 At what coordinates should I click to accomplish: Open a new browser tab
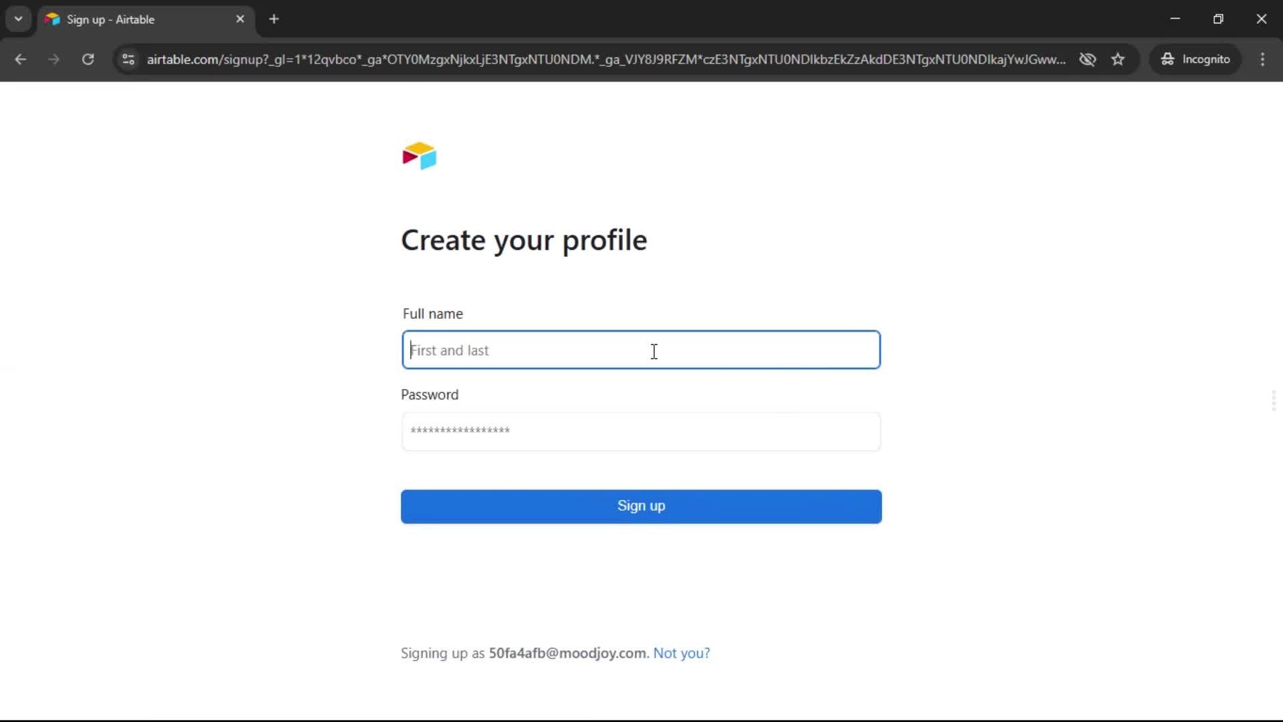(x=274, y=19)
